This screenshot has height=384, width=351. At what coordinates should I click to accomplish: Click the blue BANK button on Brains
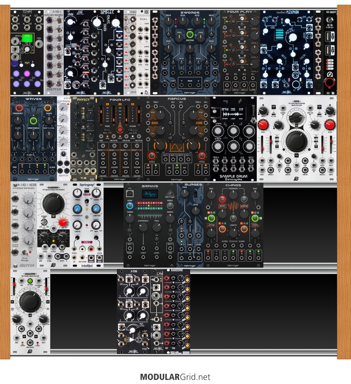pos(130,205)
